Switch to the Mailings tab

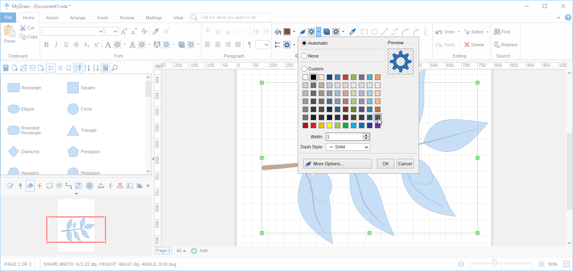coord(154,18)
